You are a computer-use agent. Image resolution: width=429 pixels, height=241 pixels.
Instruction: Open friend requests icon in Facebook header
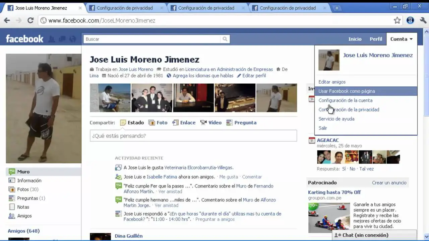(x=51, y=39)
